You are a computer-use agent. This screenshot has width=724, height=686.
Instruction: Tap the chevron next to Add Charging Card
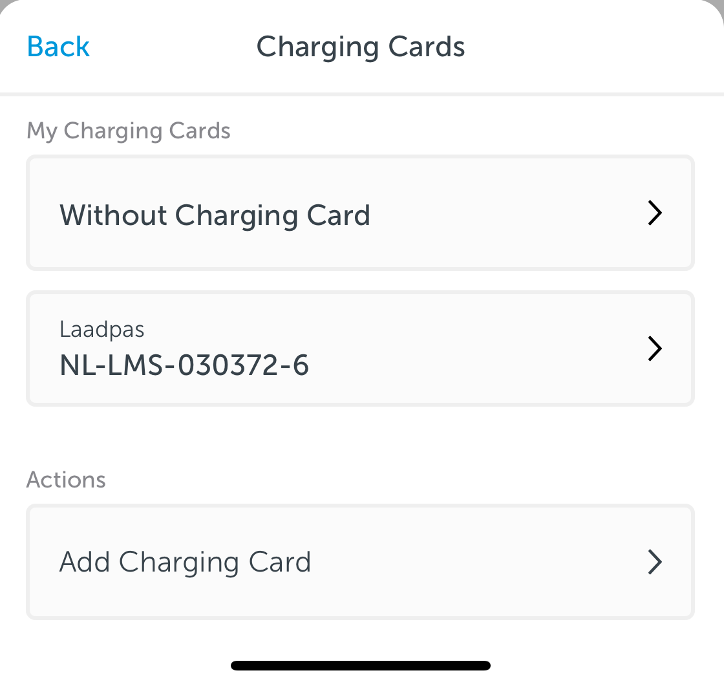pos(655,562)
